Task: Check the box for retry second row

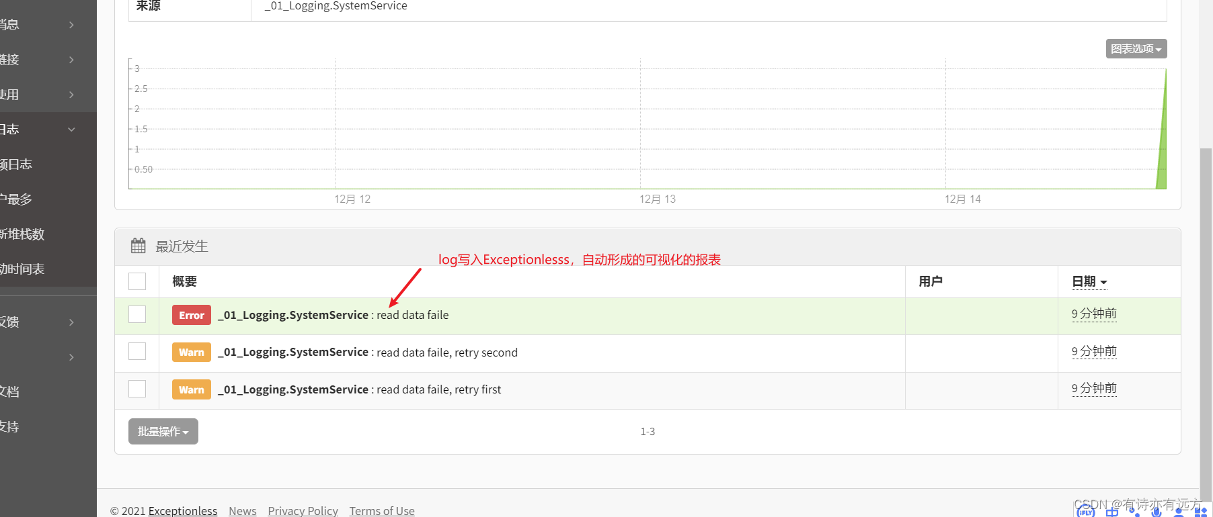Action: pyautogui.click(x=137, y=351)
